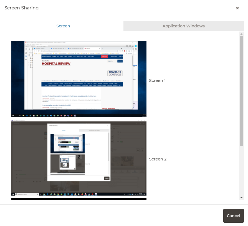Click the Microsoft Edge icon in Screen 2's taskbar
This screenshot has width=248, height=226.
point(47,194)
